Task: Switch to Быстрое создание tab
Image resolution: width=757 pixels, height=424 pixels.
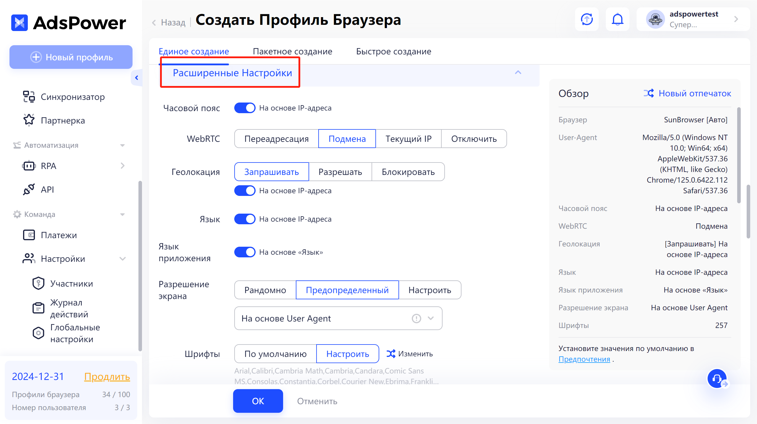Action: coord(393,51)
